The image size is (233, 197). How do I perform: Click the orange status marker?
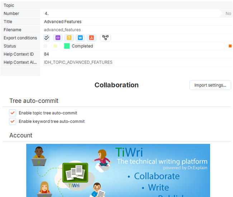coord(230,46)
